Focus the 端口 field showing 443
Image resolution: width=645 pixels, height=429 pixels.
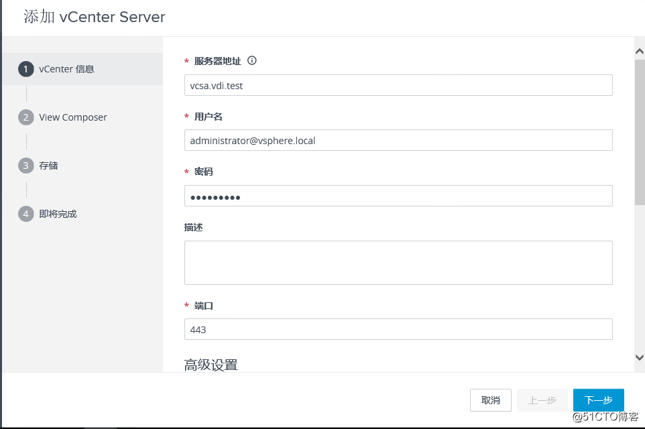[x=398, y=329]
